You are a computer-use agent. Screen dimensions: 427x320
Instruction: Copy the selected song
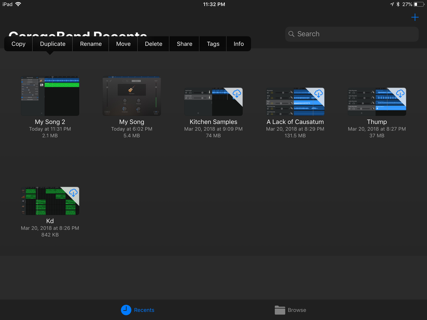pos(18,43)
